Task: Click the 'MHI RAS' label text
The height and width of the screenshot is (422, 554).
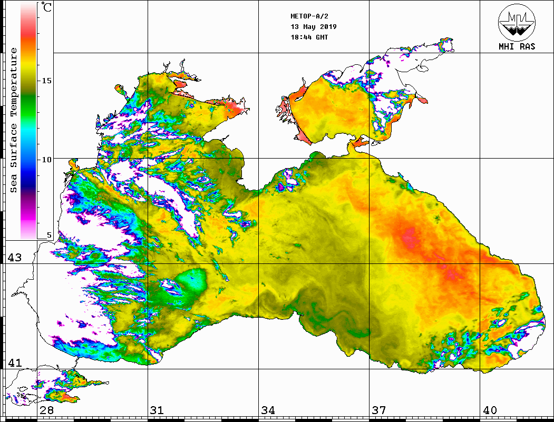Action: [x=517, y=46]
